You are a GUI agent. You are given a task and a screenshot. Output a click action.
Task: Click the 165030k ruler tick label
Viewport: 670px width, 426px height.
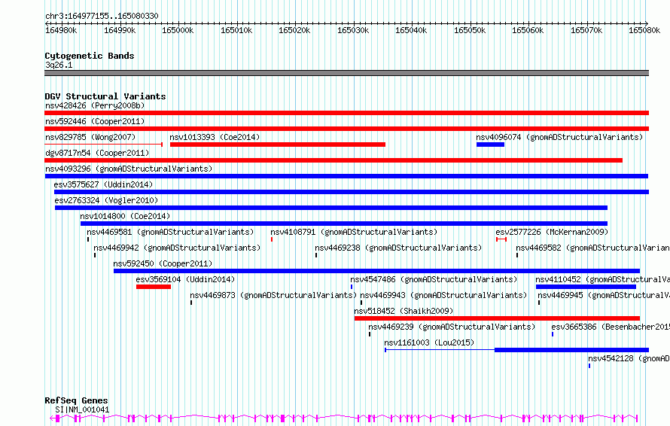click(x=353, y=30)
